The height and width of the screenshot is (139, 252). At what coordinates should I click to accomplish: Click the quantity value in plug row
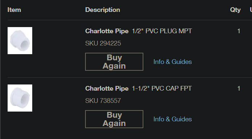point(239,31)
